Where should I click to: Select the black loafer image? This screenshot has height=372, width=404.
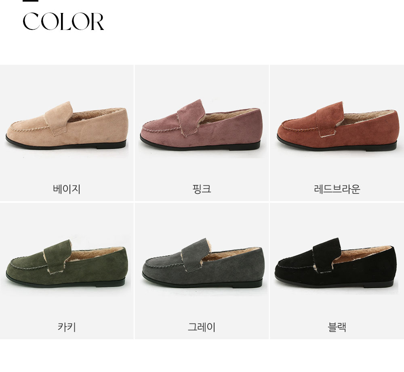click(335, 263)
